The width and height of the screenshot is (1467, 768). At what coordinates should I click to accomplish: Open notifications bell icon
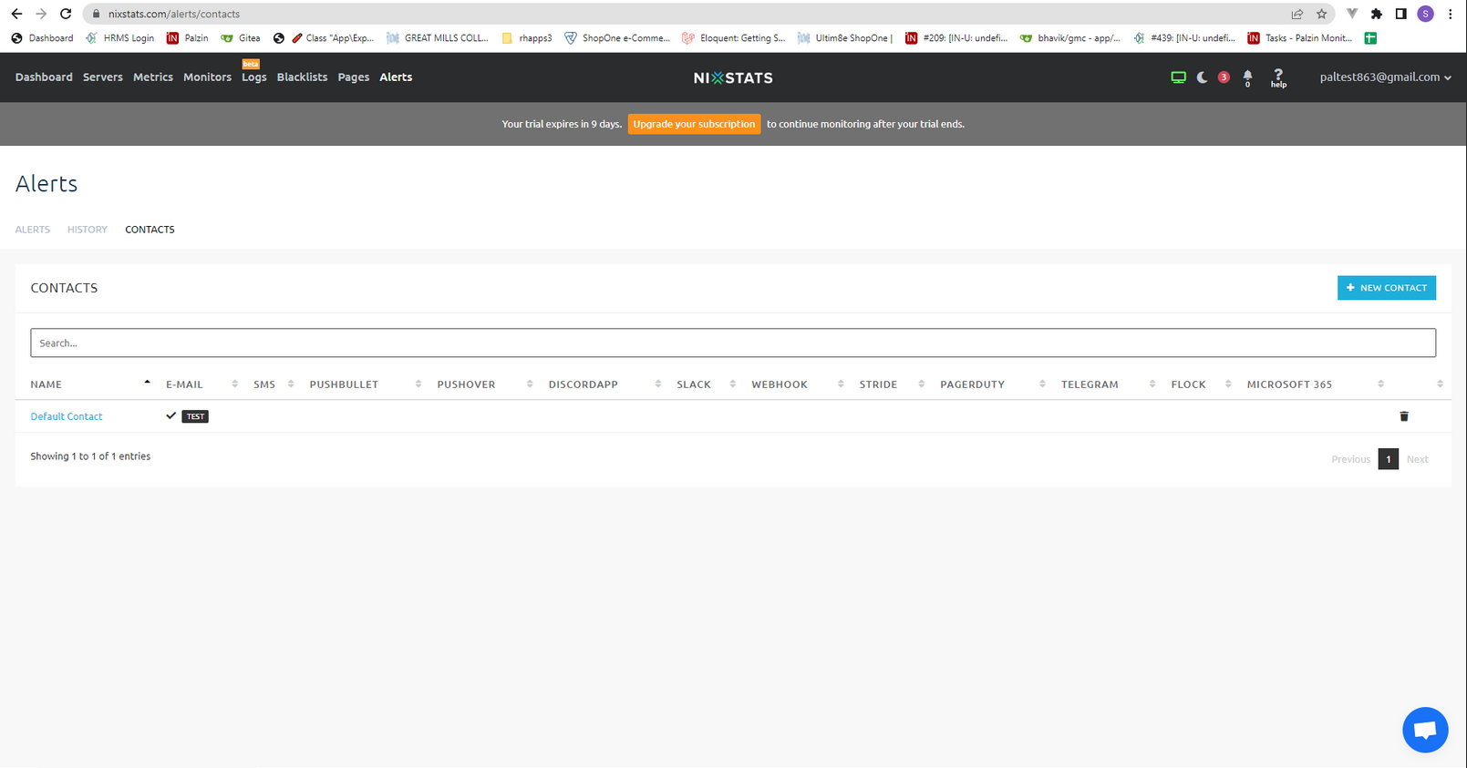click(x=1247, y=78)
